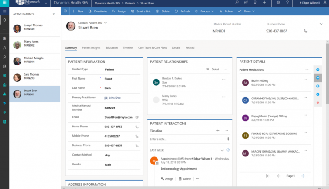Click the email send icon beside StuartBren email

(x=137, y=117)
